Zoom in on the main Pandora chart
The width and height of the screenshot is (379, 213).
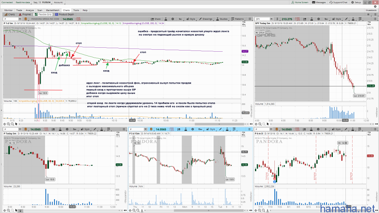point(8,124)
